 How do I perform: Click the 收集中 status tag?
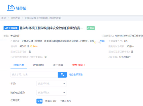tap(91, 28)
